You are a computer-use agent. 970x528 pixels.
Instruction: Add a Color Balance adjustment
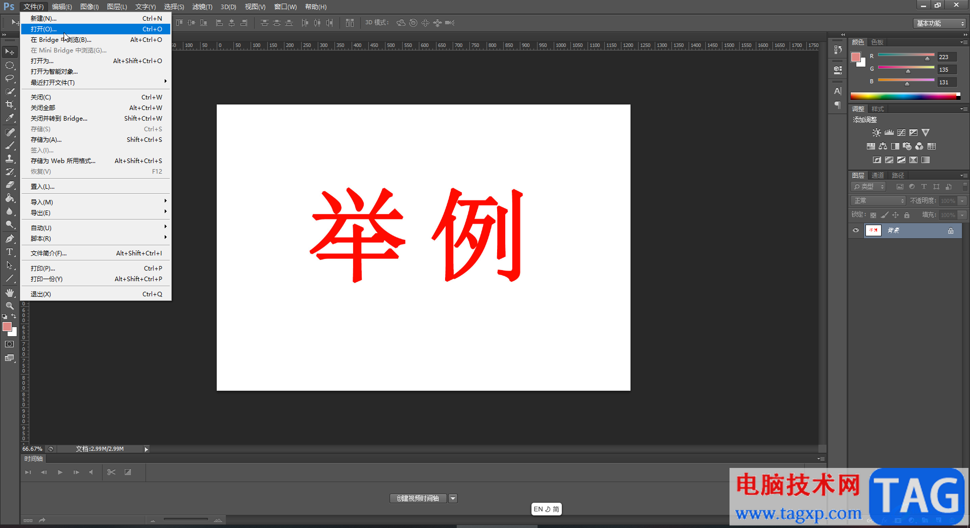pos(883,146)
